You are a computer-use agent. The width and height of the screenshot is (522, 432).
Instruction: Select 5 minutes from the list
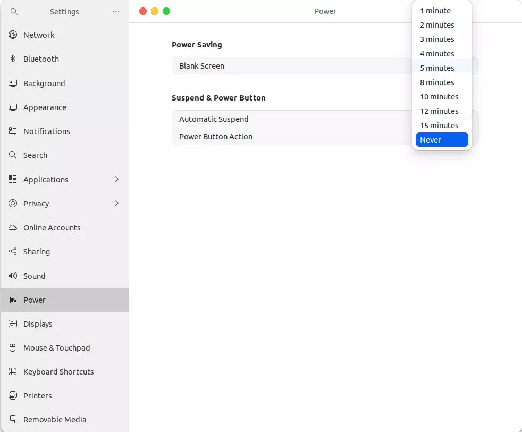tap(436, 68)
